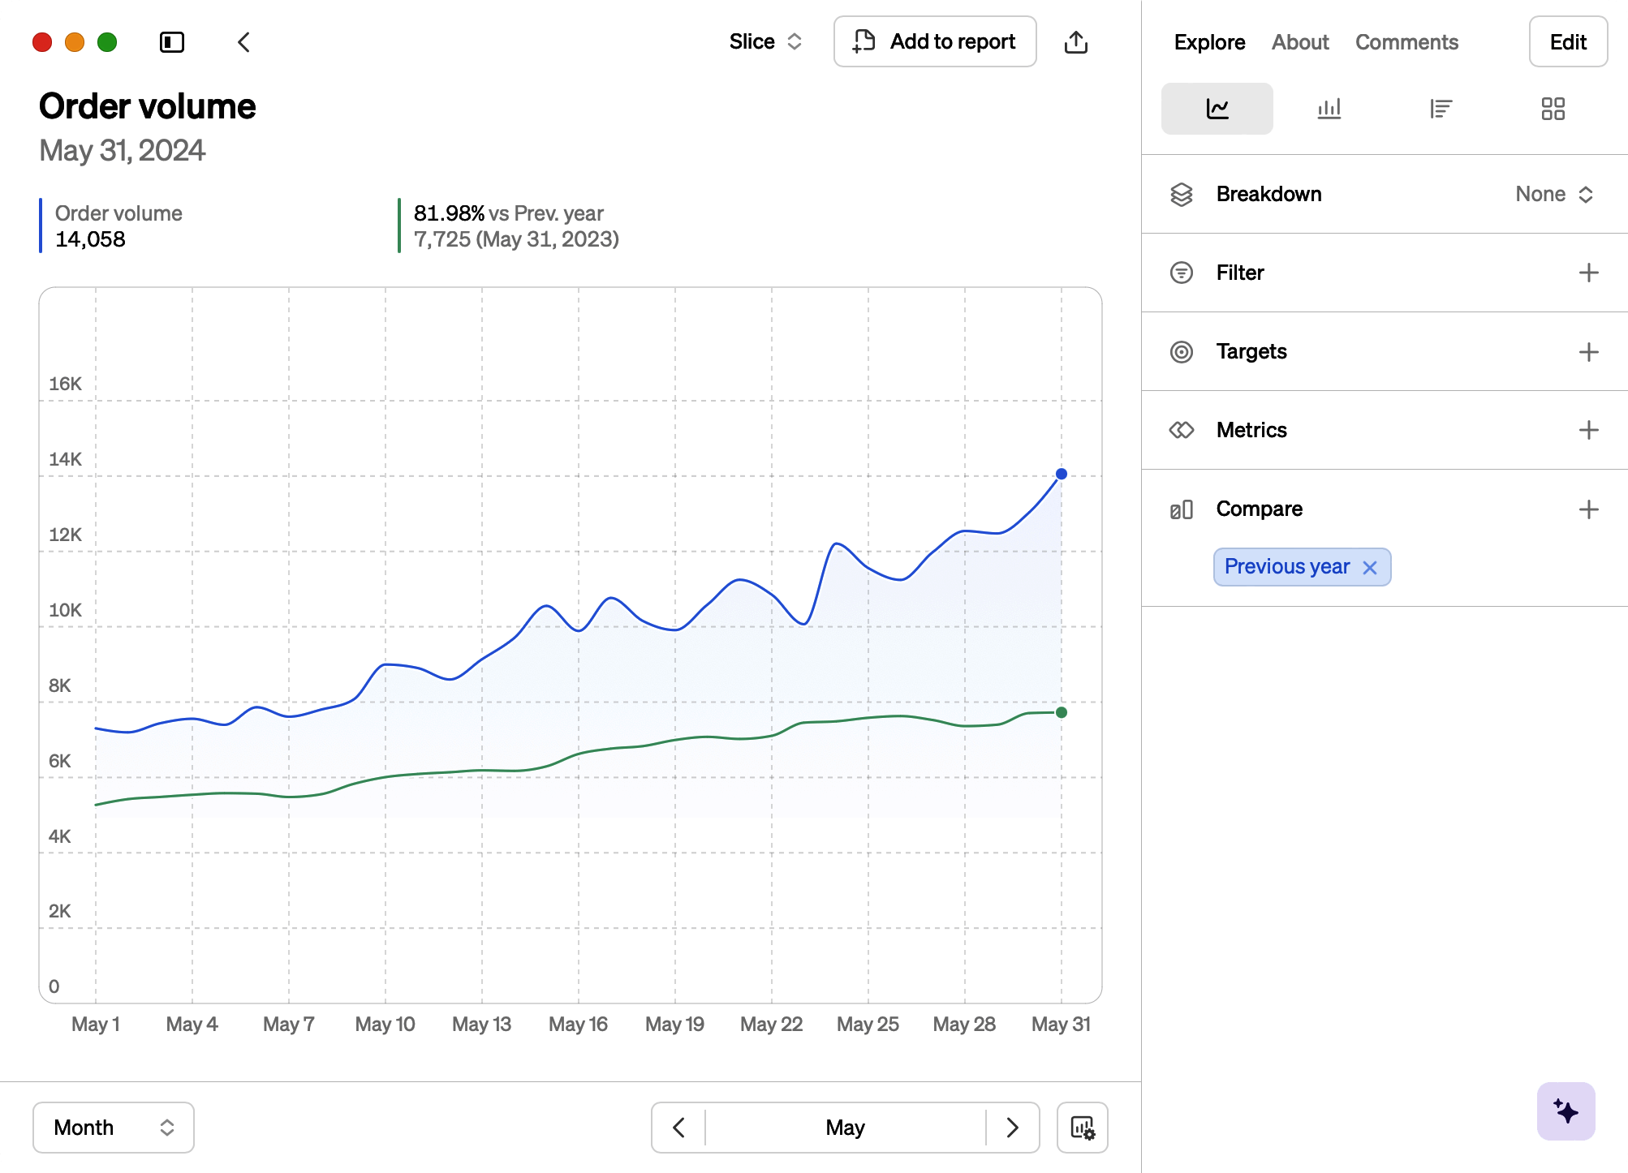1628x1173 pixels.
Task: Select the line chart view
Action: 1217,109
